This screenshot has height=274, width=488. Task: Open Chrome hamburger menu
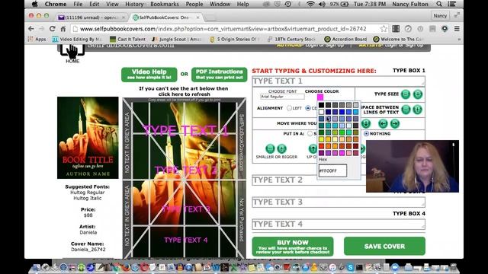coord(457,29)
